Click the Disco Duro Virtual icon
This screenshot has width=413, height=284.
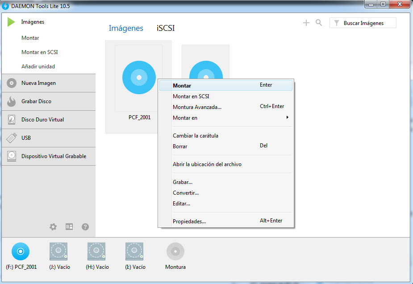[11, 119]
